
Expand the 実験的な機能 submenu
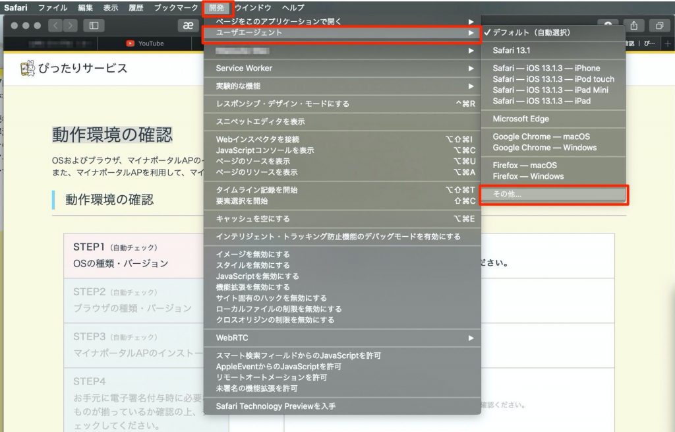(x=342, y=86)
